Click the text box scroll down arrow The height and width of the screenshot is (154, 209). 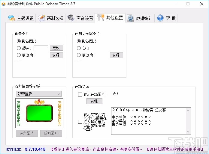pyautogui.click(x=188, y=132)
